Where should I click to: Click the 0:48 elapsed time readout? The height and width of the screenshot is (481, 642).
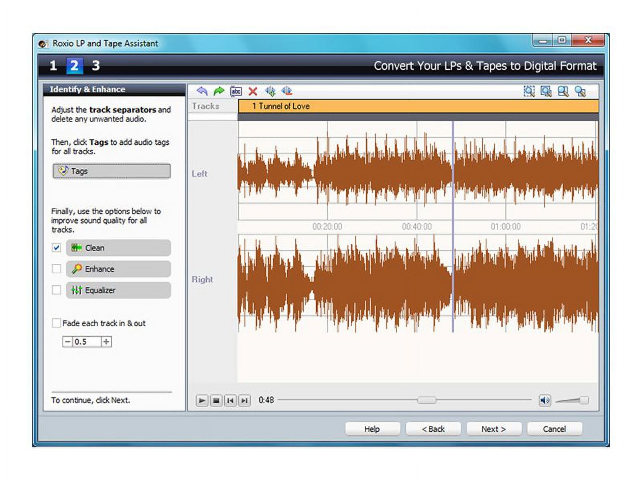coord(266,400)
